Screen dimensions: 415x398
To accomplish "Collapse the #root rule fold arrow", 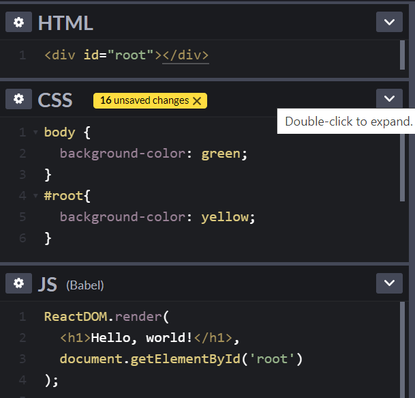I will point(35,196).
